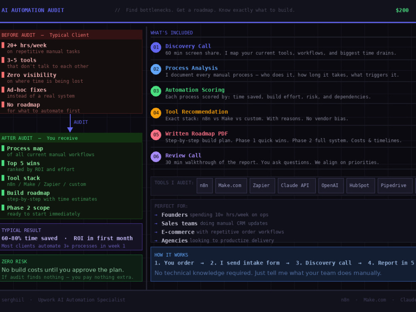Click the Top 5 wins item
The height and width of the screenshot is (312, 416).
(x=23, y=163)
